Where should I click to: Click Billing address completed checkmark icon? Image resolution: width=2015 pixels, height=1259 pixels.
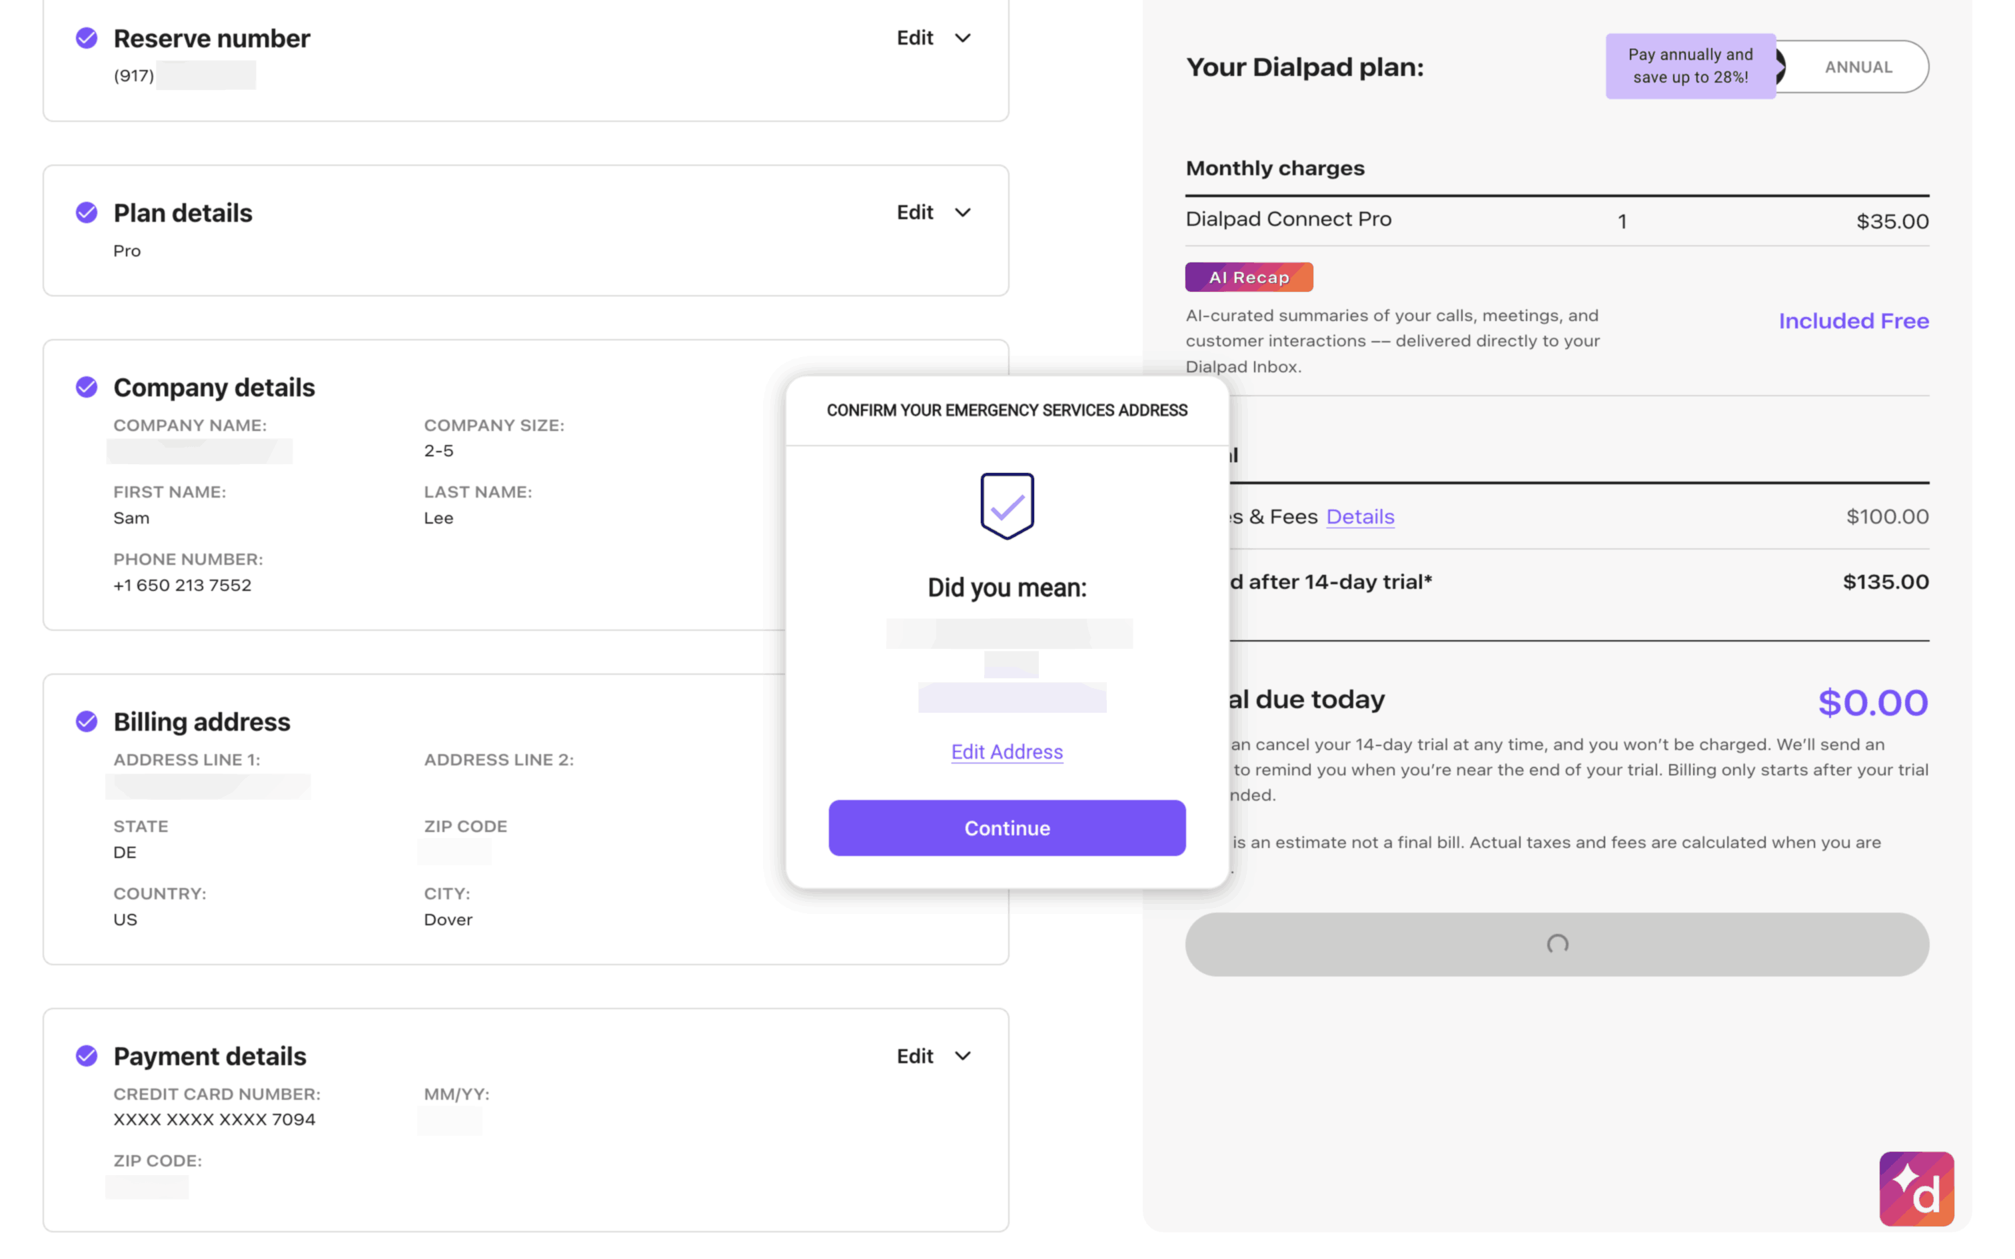tap(87, 721)
